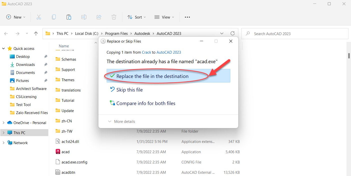Expand More details in the dialog
Viewport: 351px width, 176px height.
[x=122, y=122]
